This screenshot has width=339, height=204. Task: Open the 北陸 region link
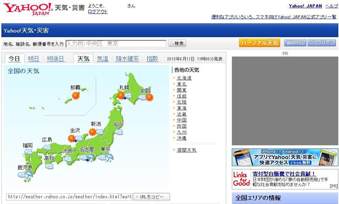coord(181,102)
